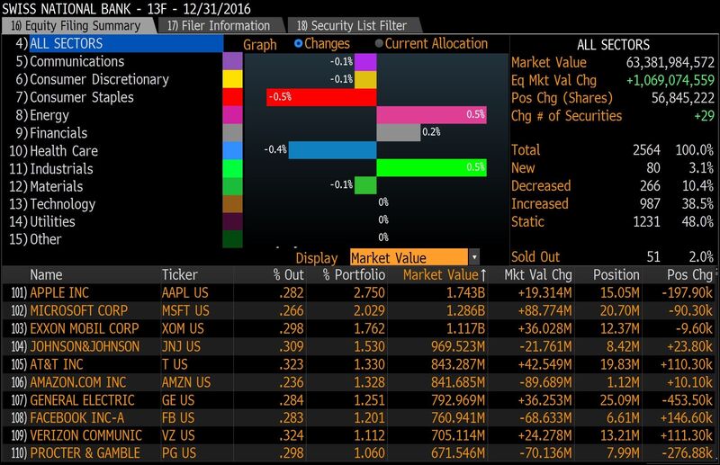This screenshot has height=465, width=720.
Task: Open the PROCTER & GAMBLE holding
Action: pyautogui.click(x=360, y=453)
